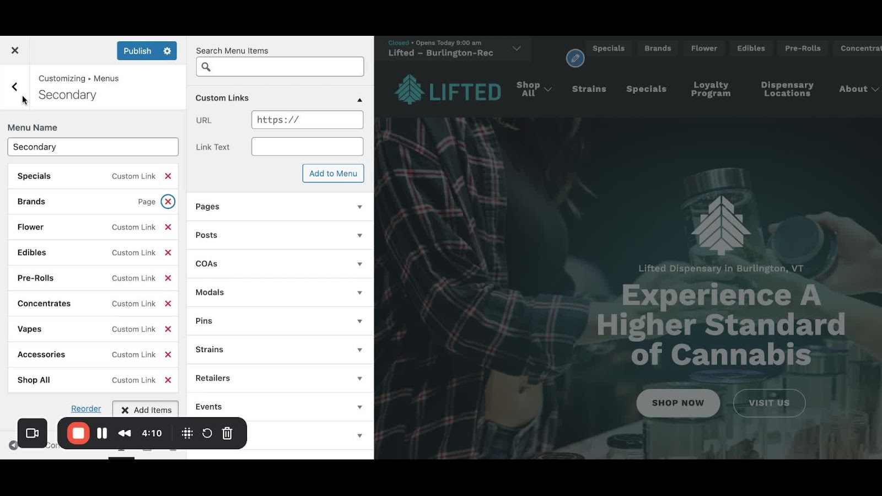Remove the Edibles menu item
The image size is (882, 496).
click(x=168, y=252)
